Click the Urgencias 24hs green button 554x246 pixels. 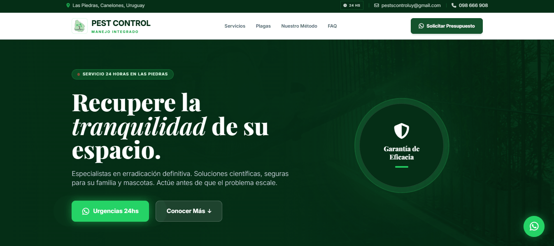click(x=110, y=211)
